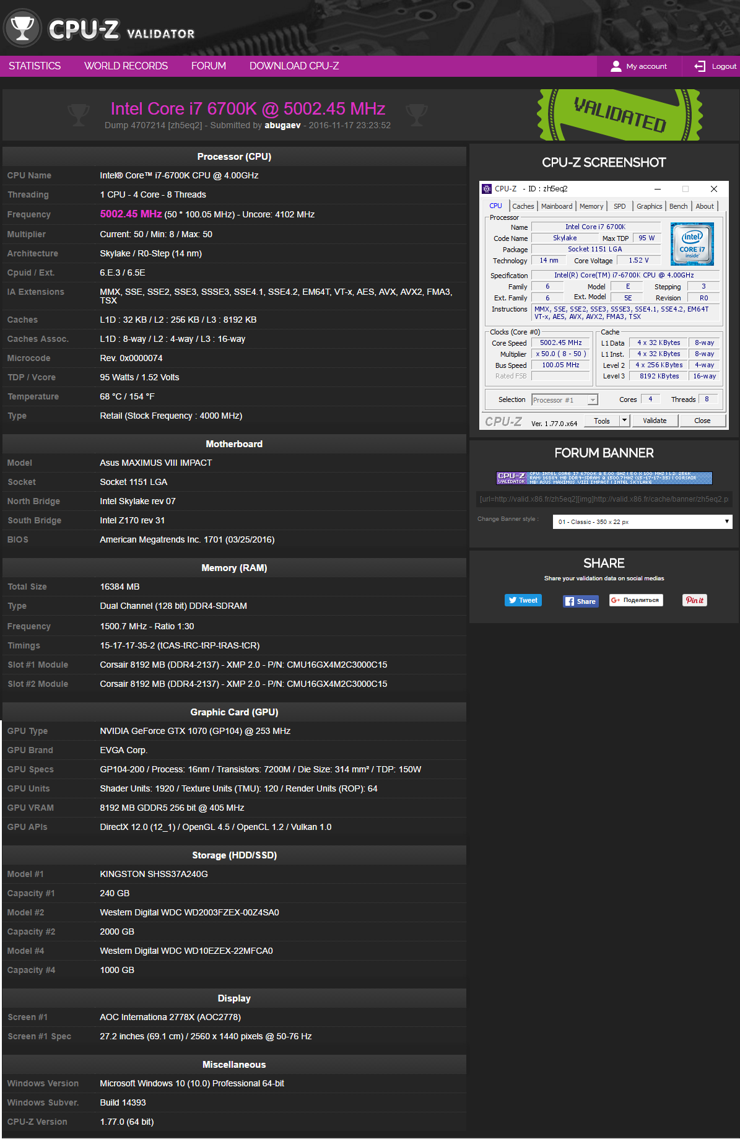Click the page title Intel Core i7 6700K
Screen dimensions: 740x1139
(248, 109)
